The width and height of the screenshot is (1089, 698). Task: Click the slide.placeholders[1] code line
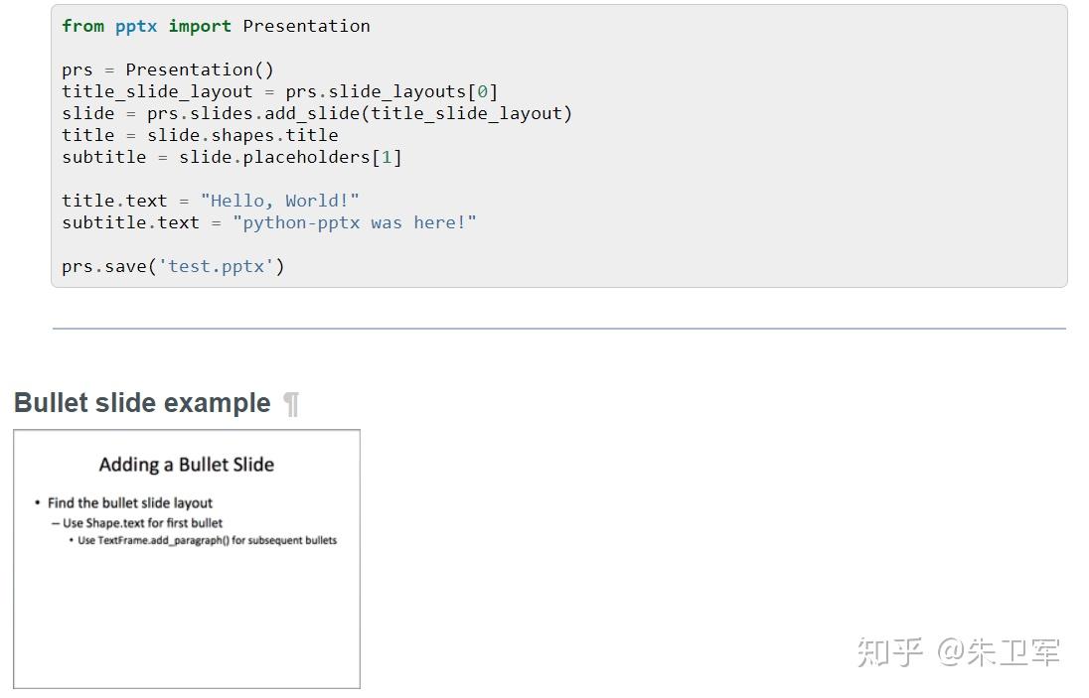(x=232, y=158)
